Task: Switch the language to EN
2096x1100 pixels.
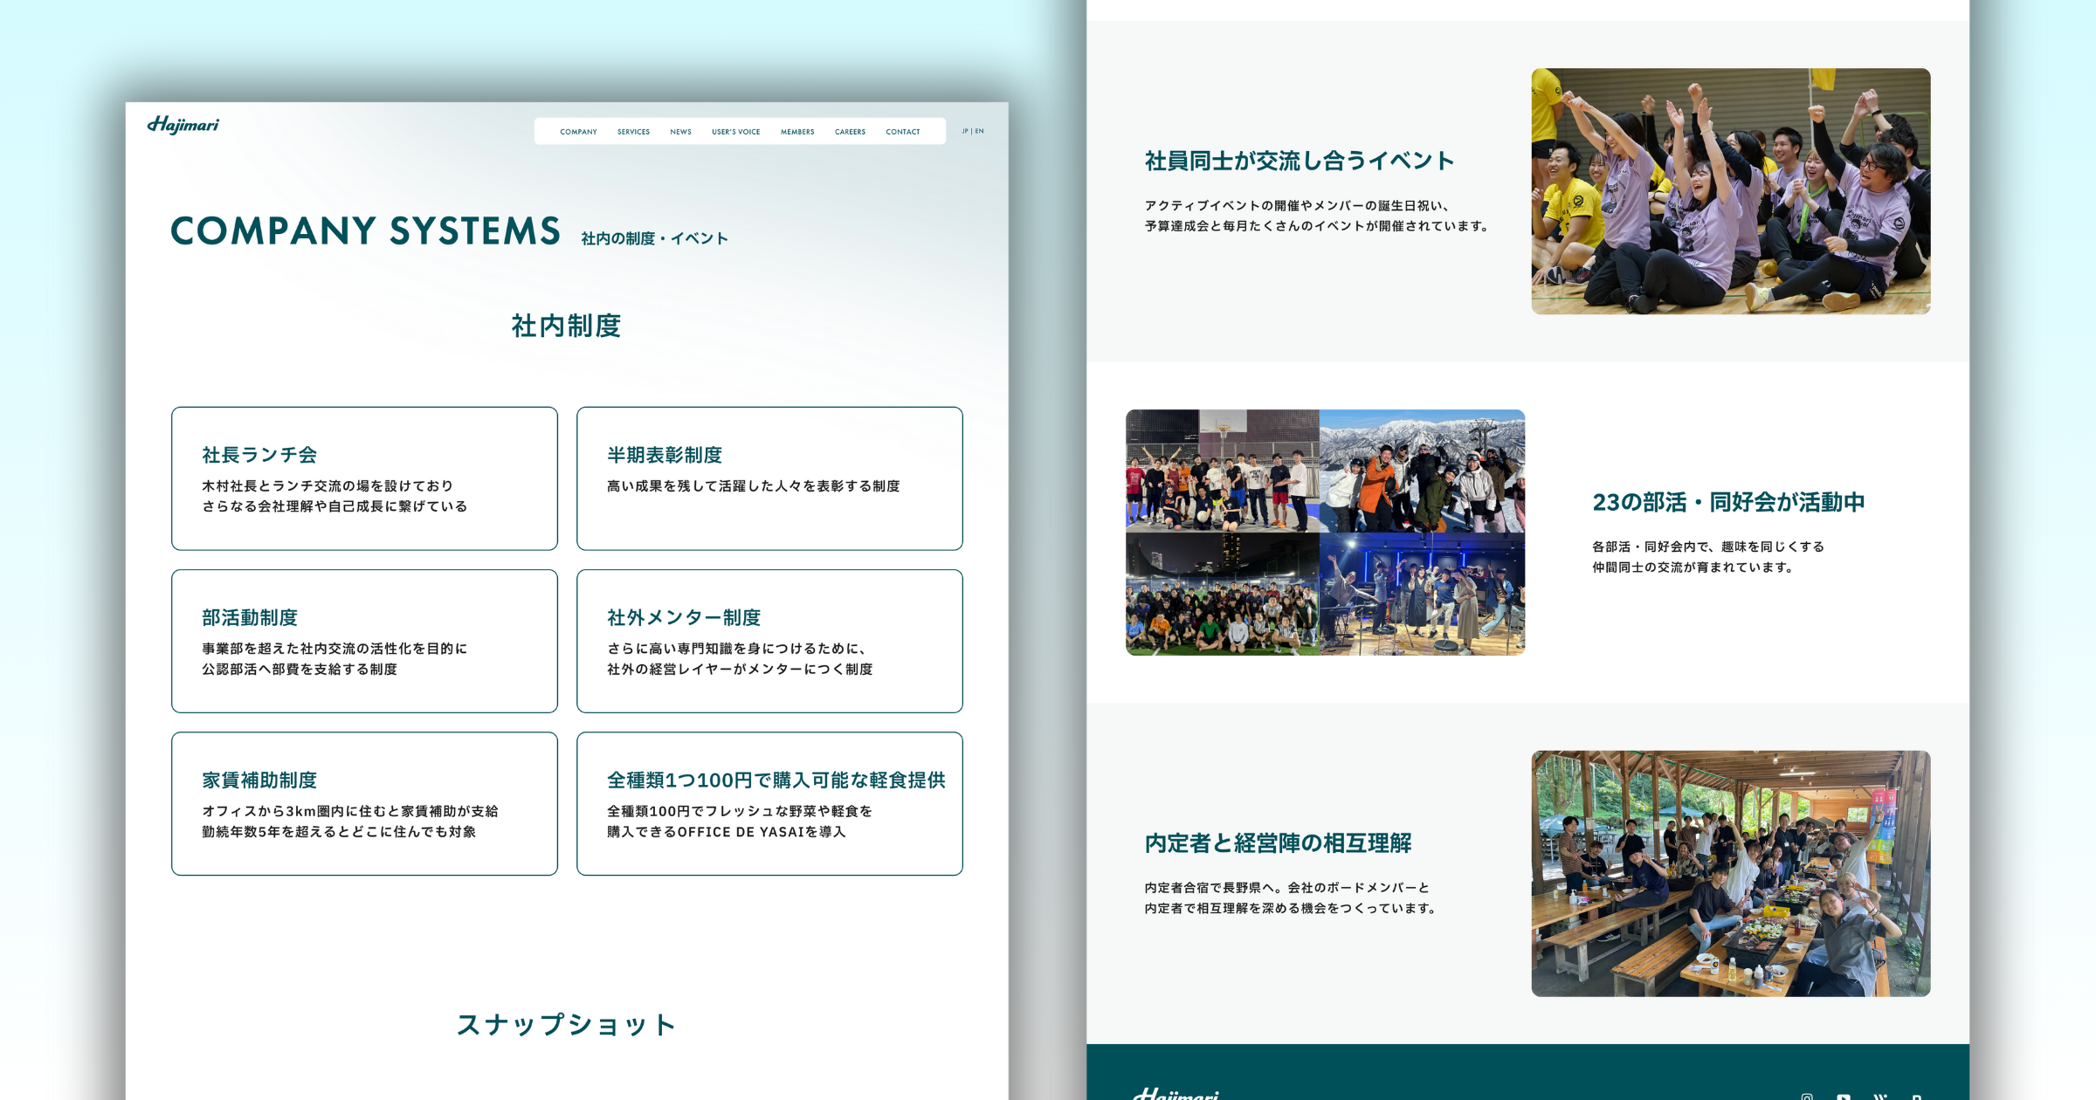Action: click(x=980, y=132)
